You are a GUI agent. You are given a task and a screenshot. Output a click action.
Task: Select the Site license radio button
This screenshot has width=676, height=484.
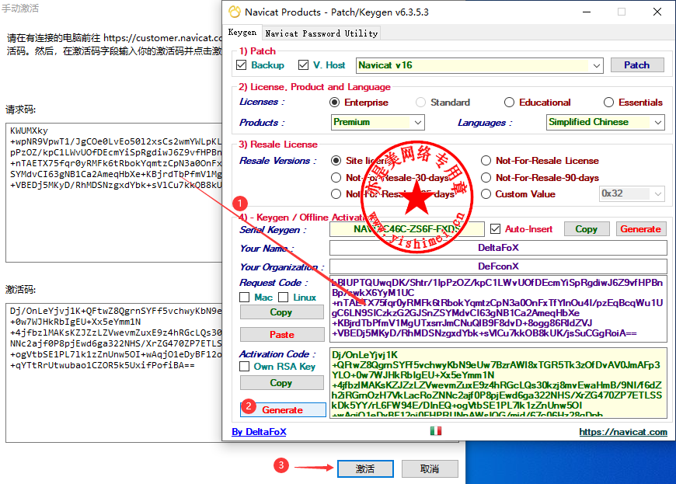[336, 161]
